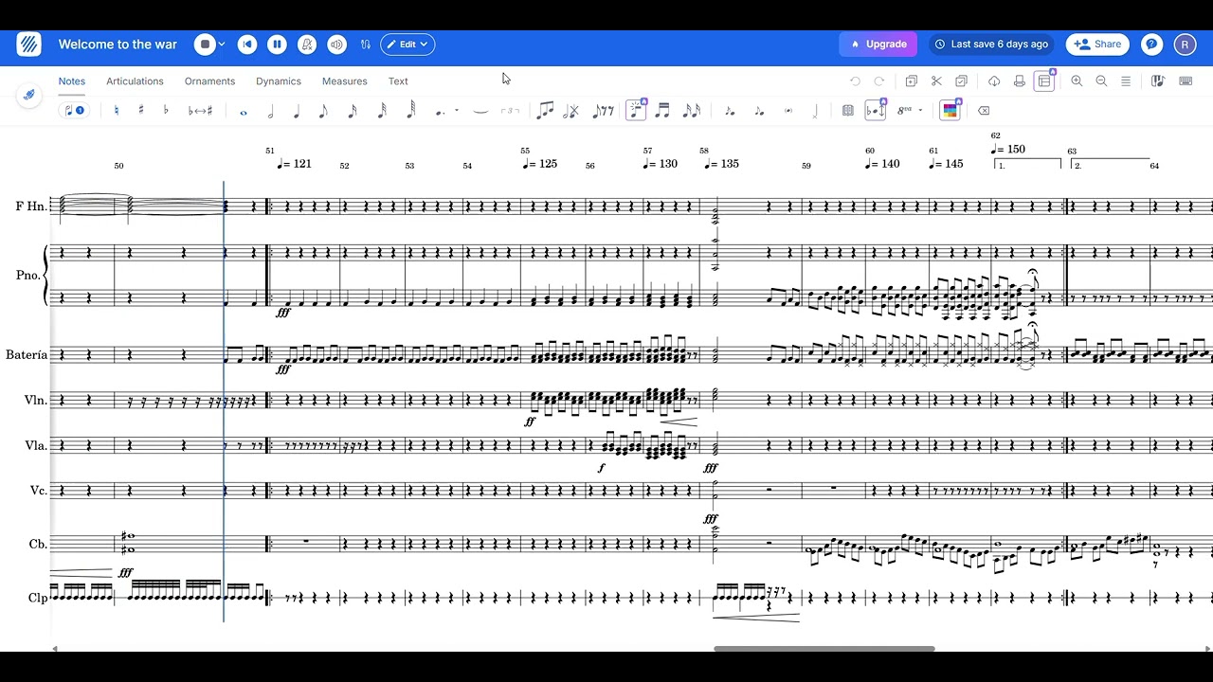This screenshot has height=682, width=1213.
Task: Open the instruments settings icon
Action: coord(365,44)
